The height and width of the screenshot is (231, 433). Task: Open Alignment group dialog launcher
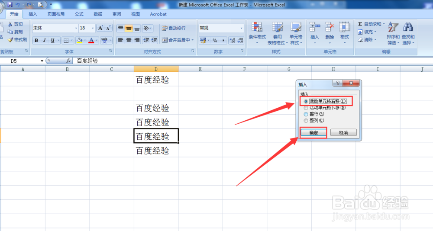193,51
